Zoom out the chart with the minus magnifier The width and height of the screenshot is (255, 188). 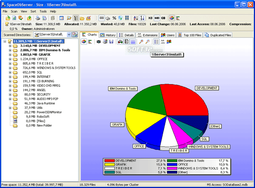tap(147, 42)
